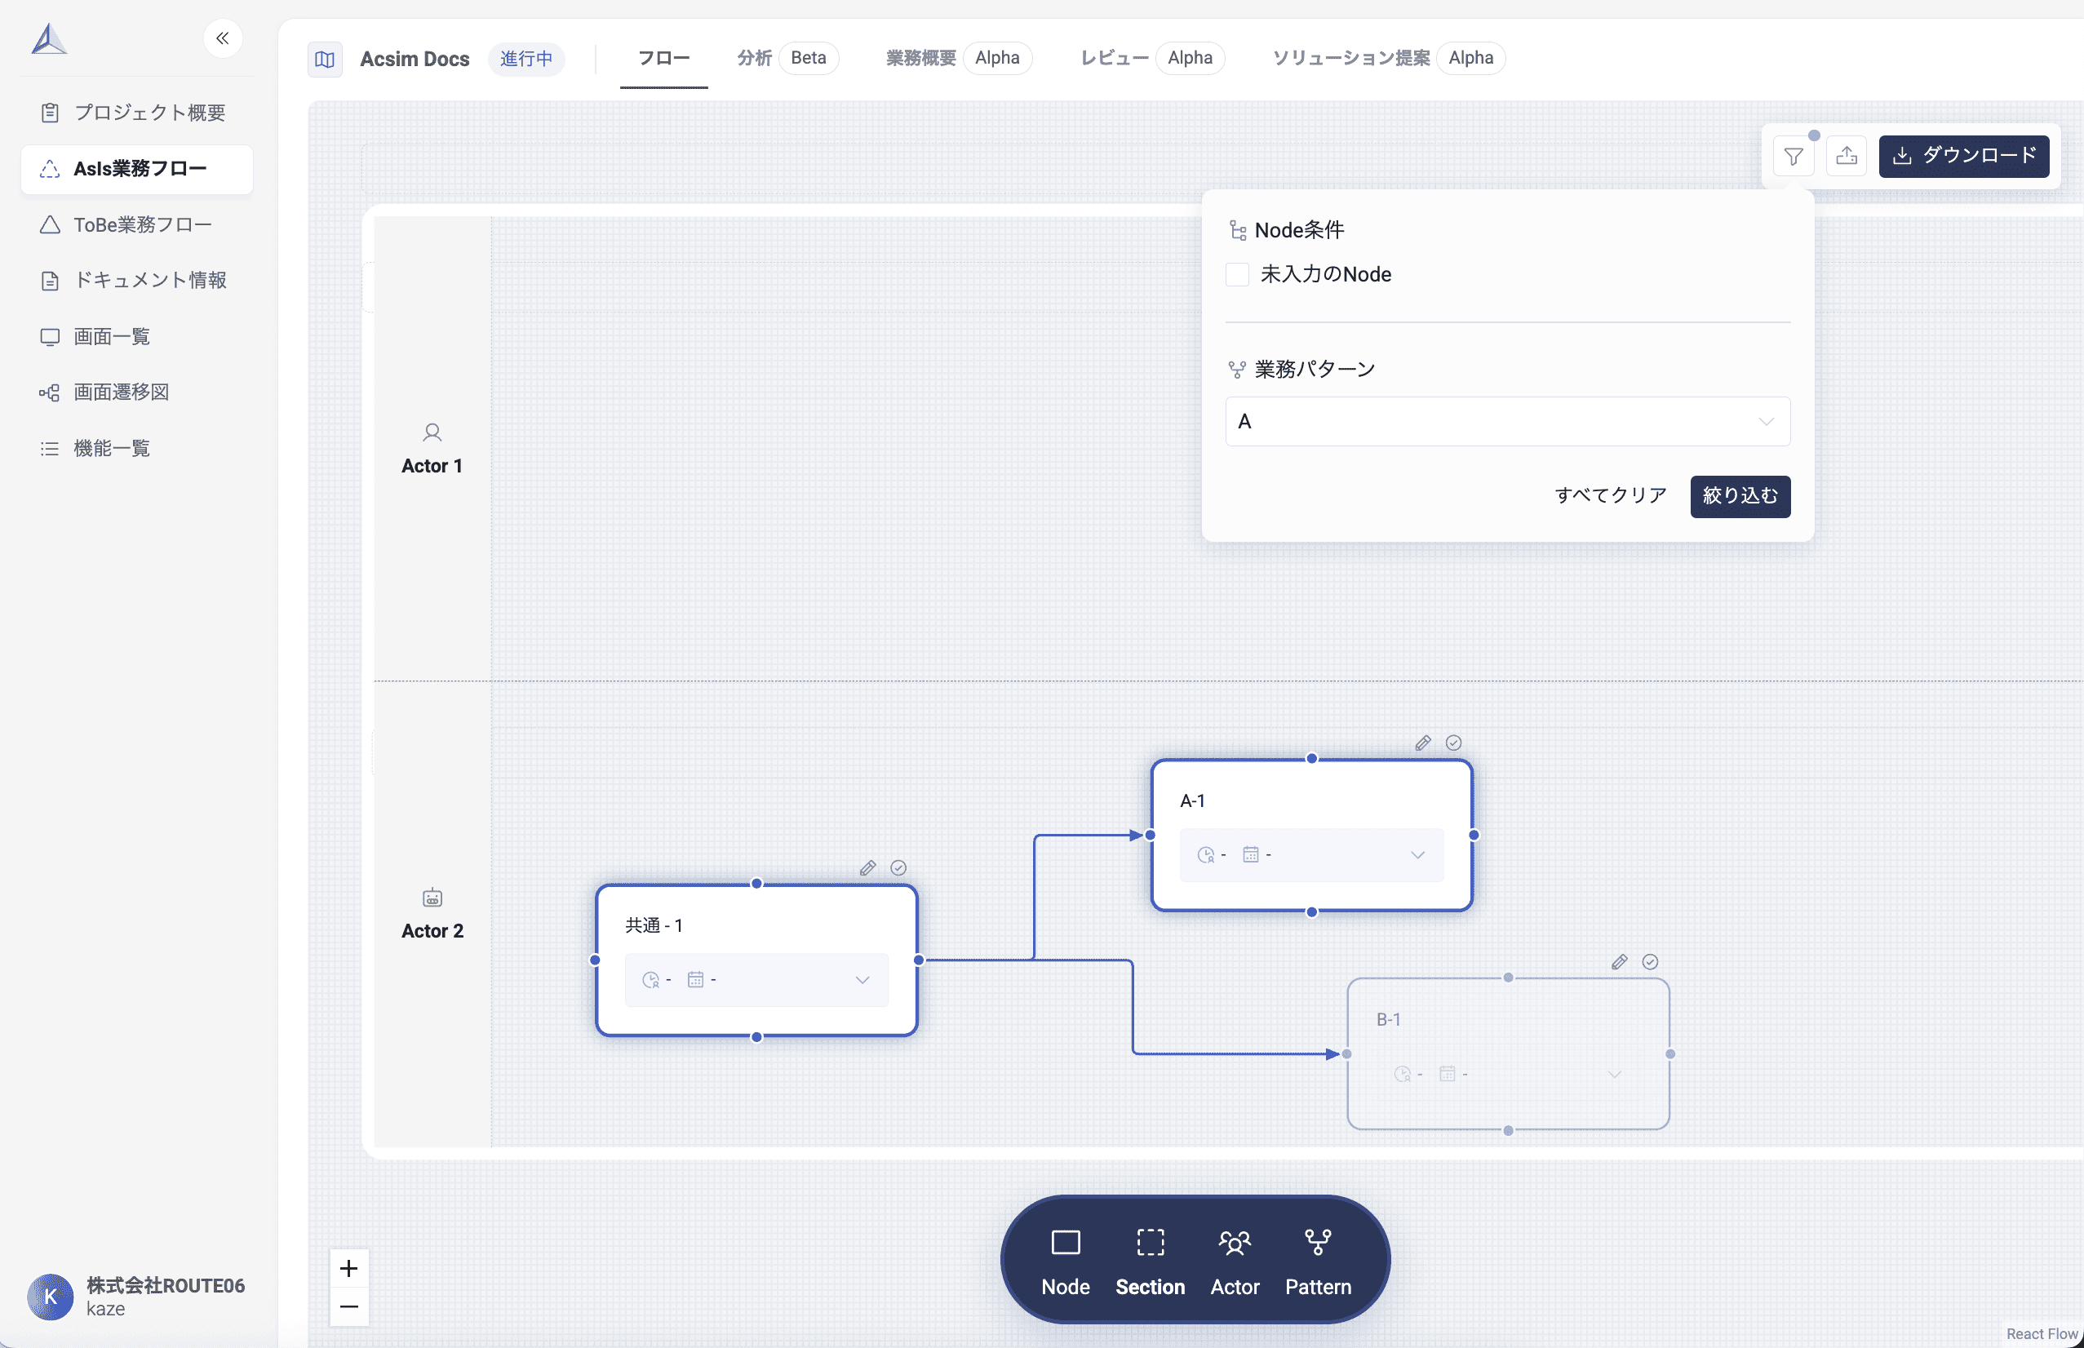This screenshot has width=2084, height=1348.
Task: Open ToBe業務フロー sidebar item
Action: click(x=137, y=225)
